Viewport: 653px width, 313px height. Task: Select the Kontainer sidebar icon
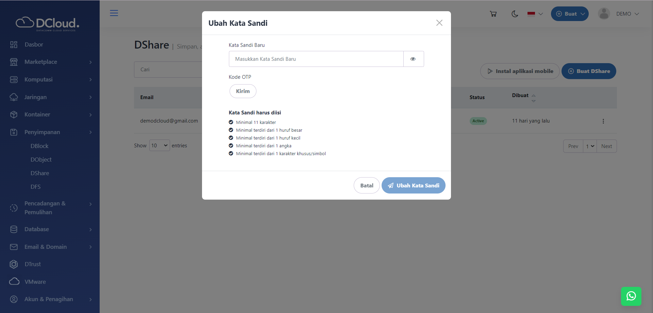click(14, 114)
